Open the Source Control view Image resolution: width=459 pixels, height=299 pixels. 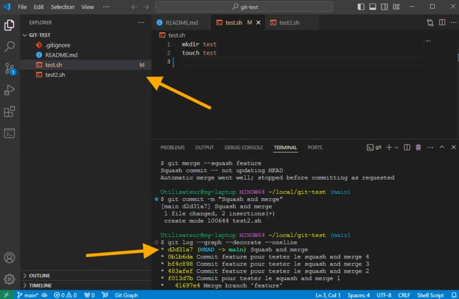coord(9,69)
